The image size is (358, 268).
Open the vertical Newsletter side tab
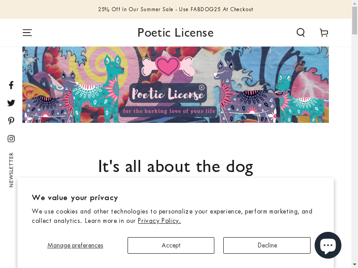click(11, 170)
